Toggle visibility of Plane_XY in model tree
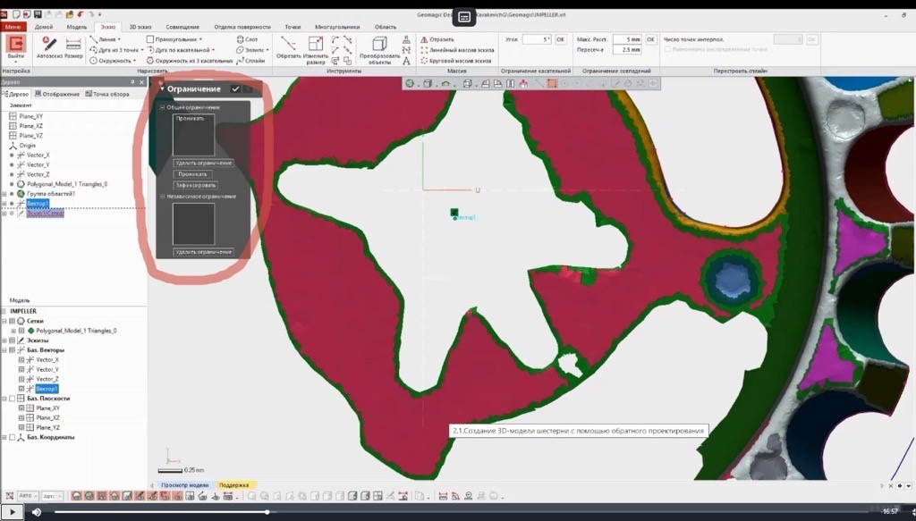This screenshot has width=916, height=521. [x=21, y=408]
